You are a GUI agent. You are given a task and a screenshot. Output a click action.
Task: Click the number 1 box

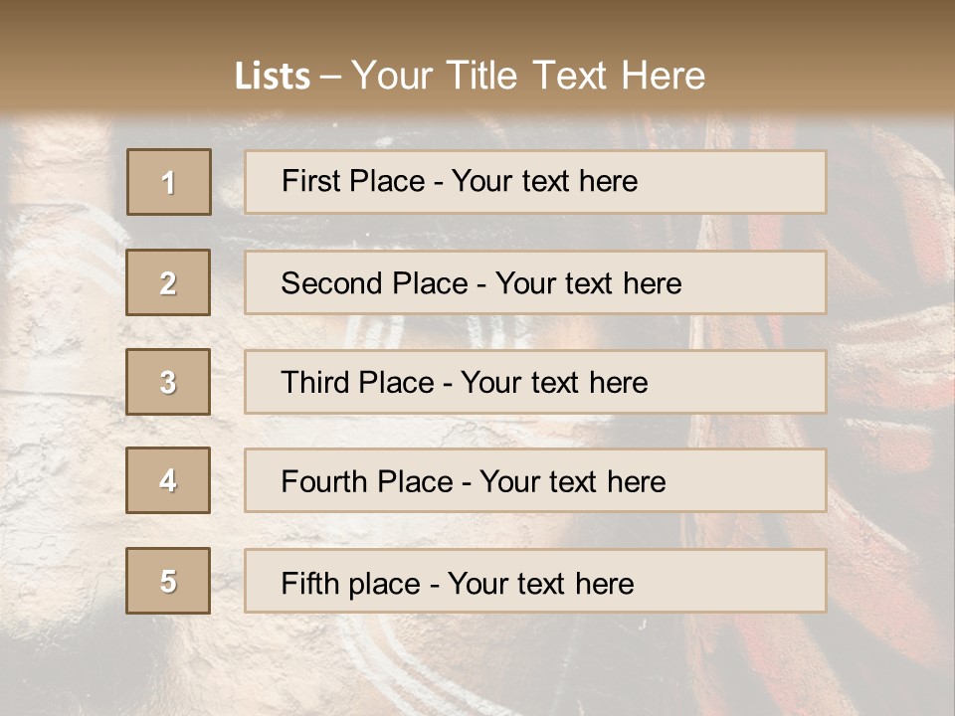click(169, 182)
